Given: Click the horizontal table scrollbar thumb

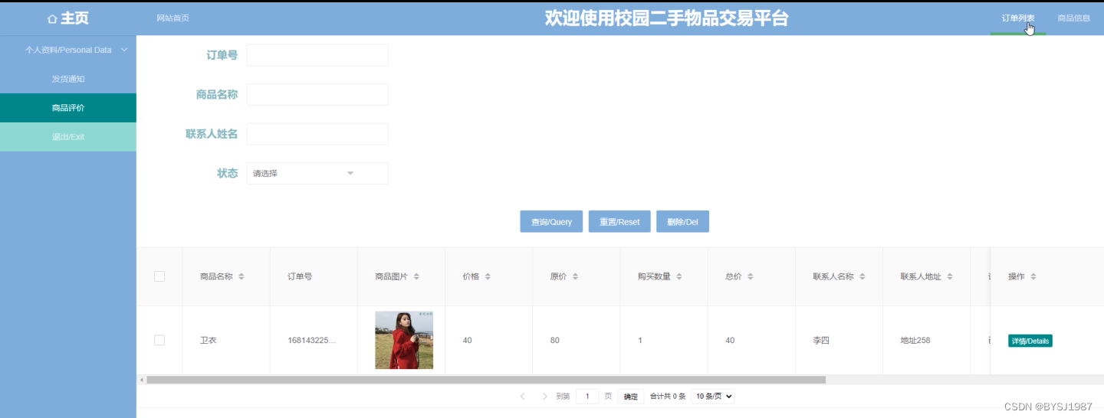Looking at the screenshot, I should 486,380.
